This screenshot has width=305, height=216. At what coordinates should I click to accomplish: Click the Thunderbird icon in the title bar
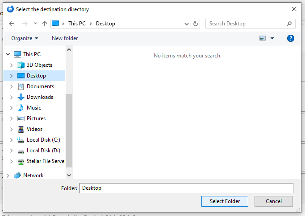click(x=10, y=9)
